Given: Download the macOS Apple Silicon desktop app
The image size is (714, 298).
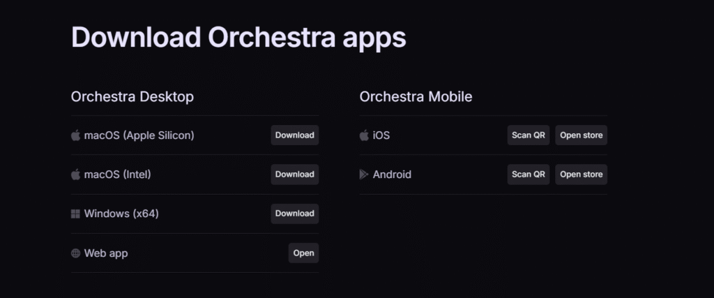Looking at the screenshot, I should pyautogui.click(x=294, y=135).
